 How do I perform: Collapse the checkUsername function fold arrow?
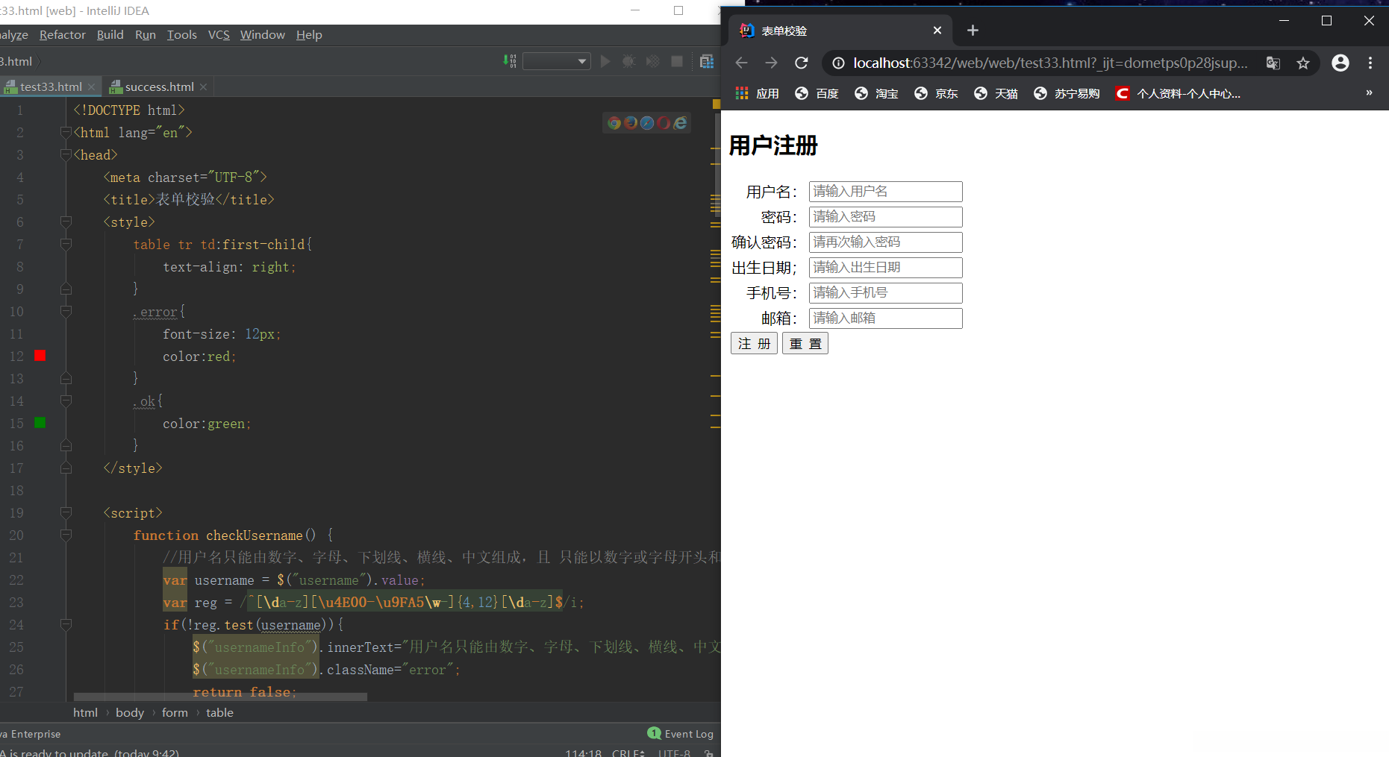(66, 535)
